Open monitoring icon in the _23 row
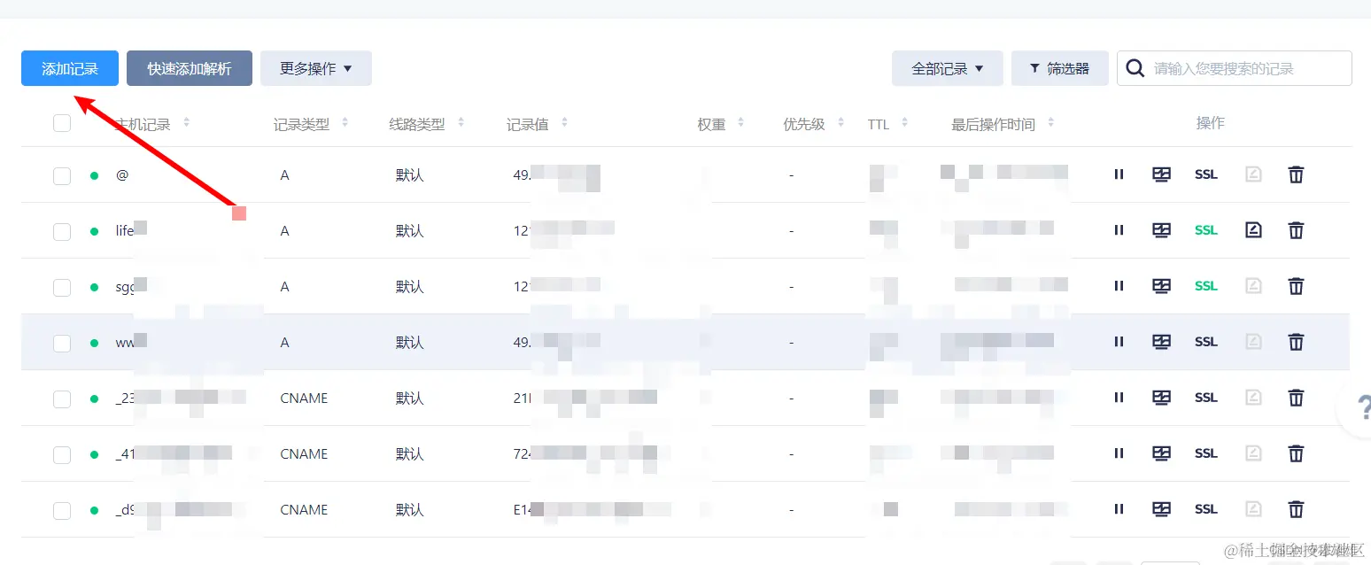 (1161, 398)
